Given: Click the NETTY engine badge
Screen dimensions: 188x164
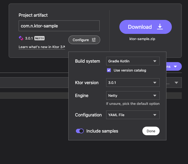Looking at the screenshot, I should pyautogui.click(x=39, y=38).
